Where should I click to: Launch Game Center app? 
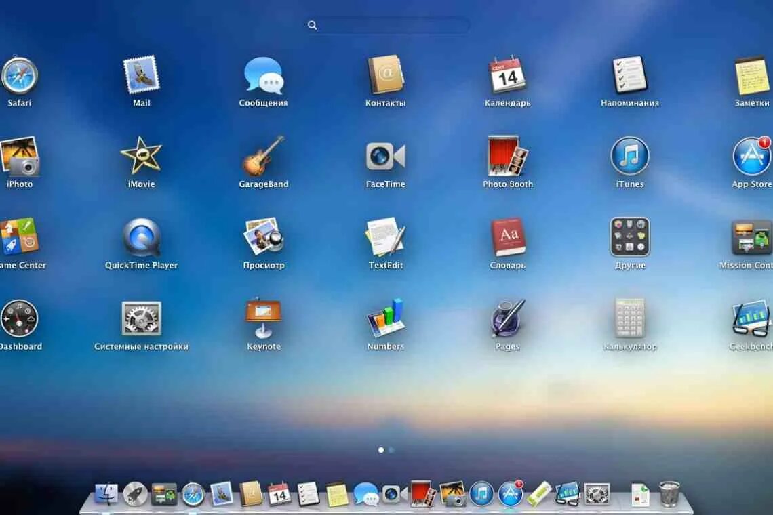(19, 236)
